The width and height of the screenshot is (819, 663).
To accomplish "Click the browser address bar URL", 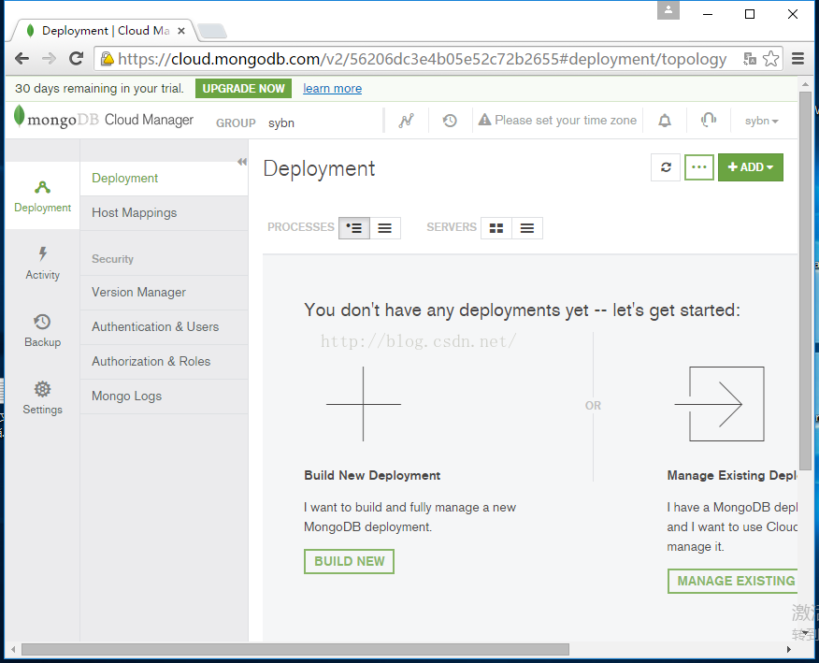I will click(422, 59).
